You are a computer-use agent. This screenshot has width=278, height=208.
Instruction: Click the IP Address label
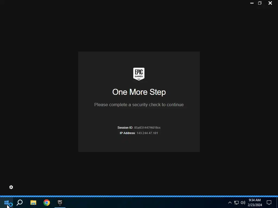(x=127, y=133)
